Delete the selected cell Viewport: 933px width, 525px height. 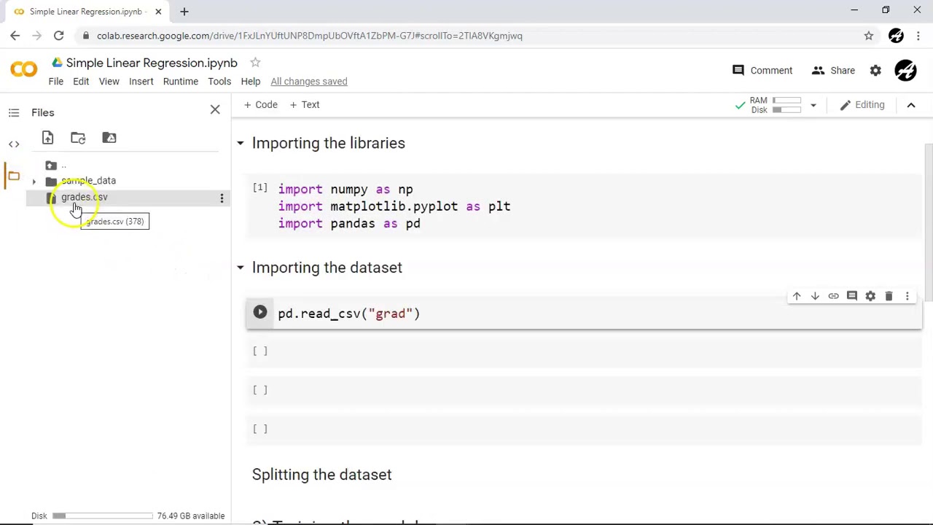889,296
